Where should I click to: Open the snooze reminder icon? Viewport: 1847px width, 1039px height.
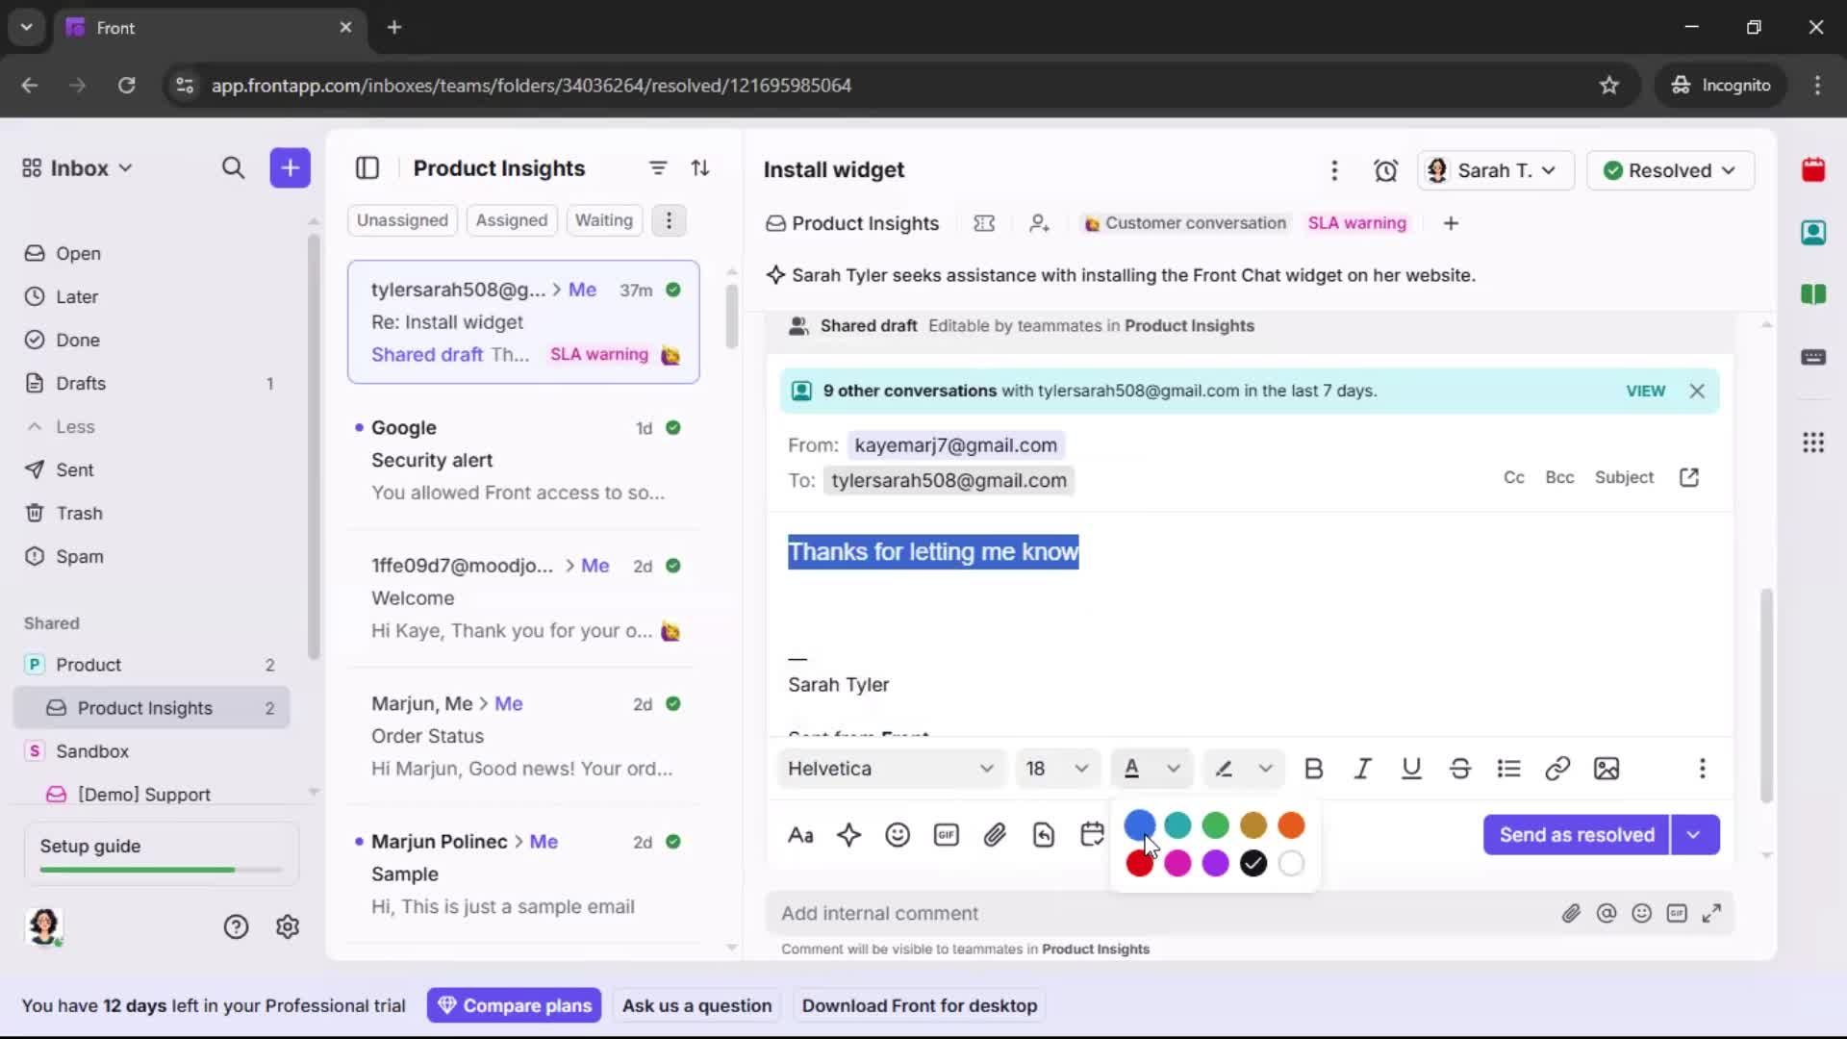point(1386,170)
